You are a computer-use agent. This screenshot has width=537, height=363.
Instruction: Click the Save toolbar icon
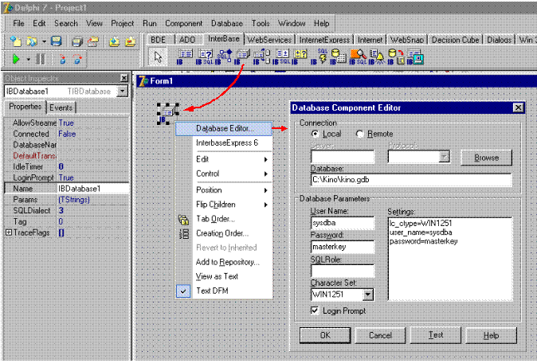pos(57,41)
